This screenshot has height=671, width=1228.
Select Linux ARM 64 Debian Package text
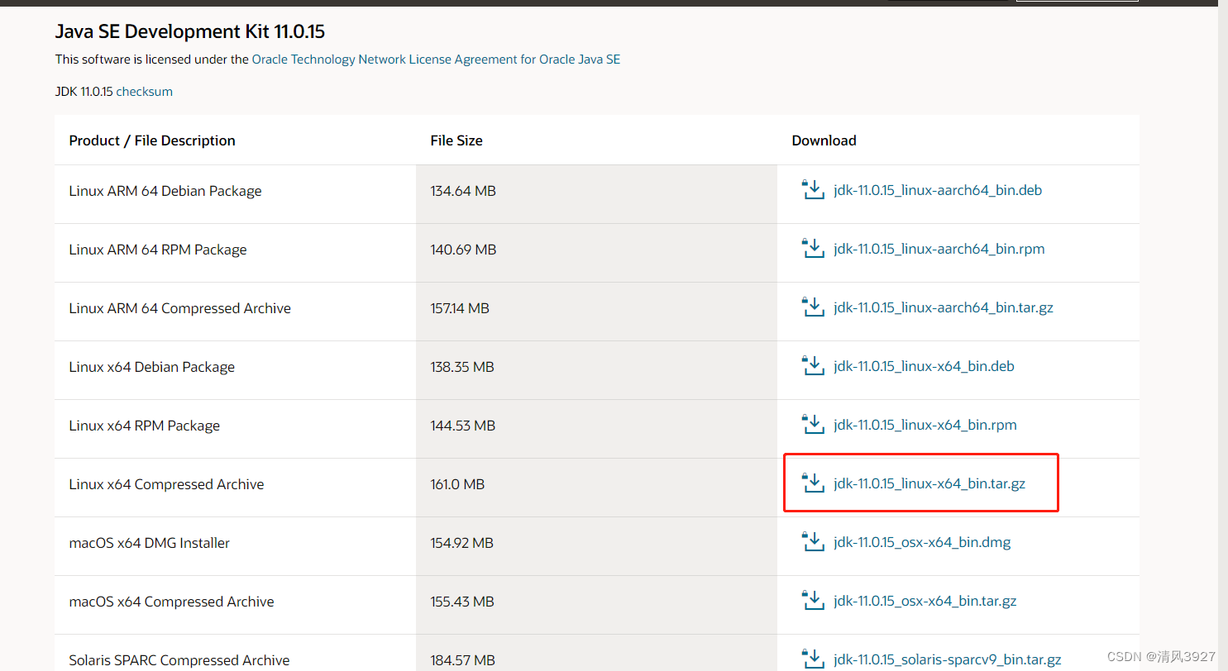coord(165,191)
